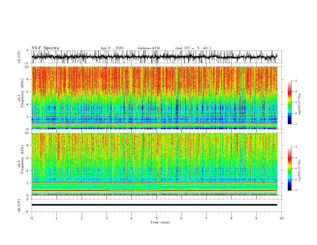
Task: Select the ch.1 "Frequency (kHz)" axis label
Action: tap(22, 93)
